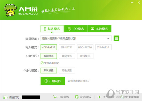
Task: Click the BIGBAICAI.COM text
Action: 28,14
